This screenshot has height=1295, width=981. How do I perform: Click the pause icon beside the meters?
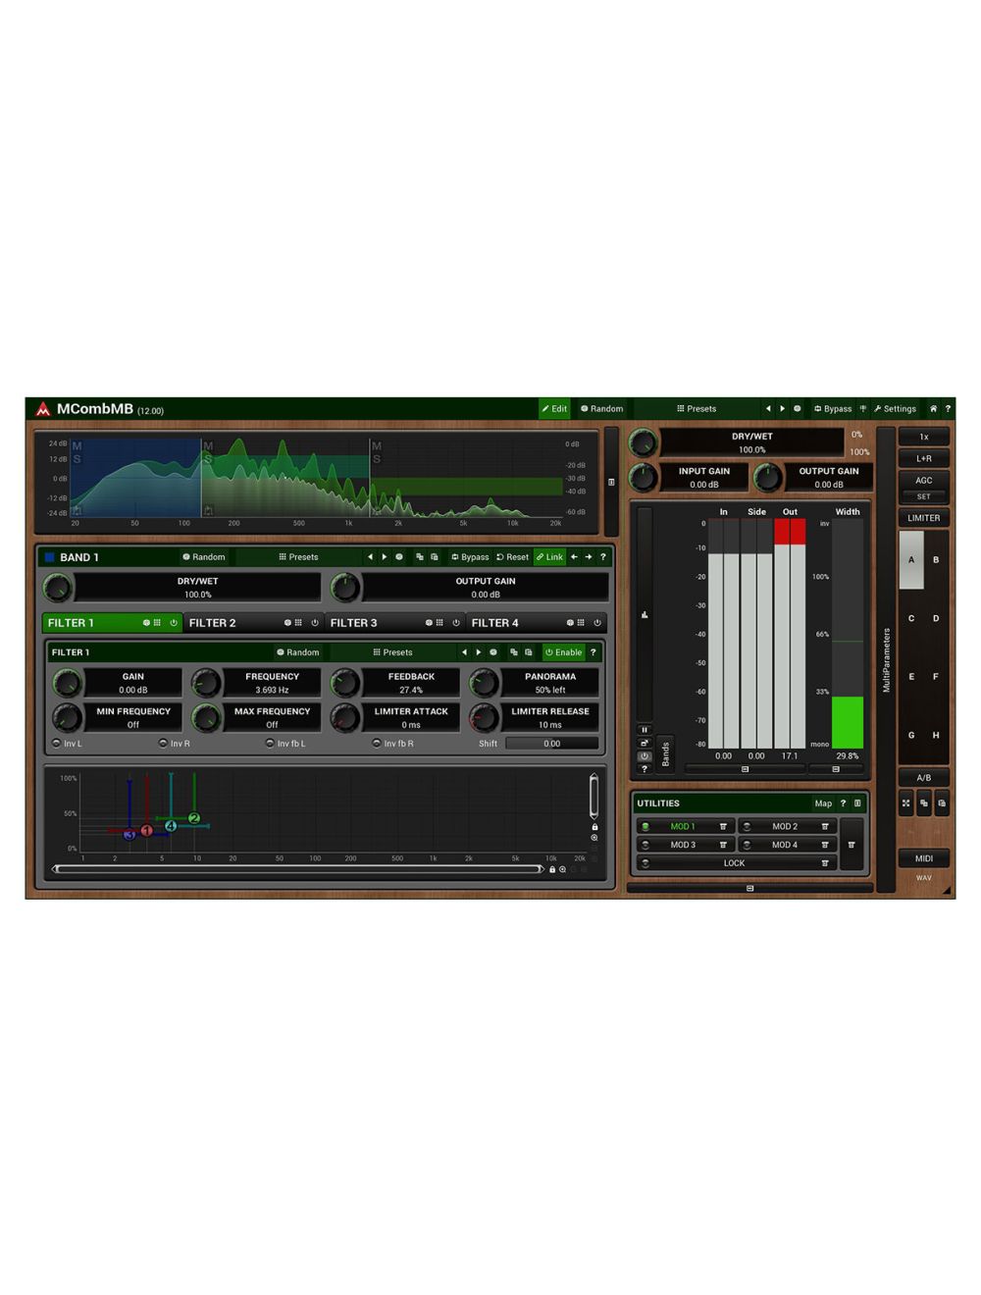click(645, 729)
